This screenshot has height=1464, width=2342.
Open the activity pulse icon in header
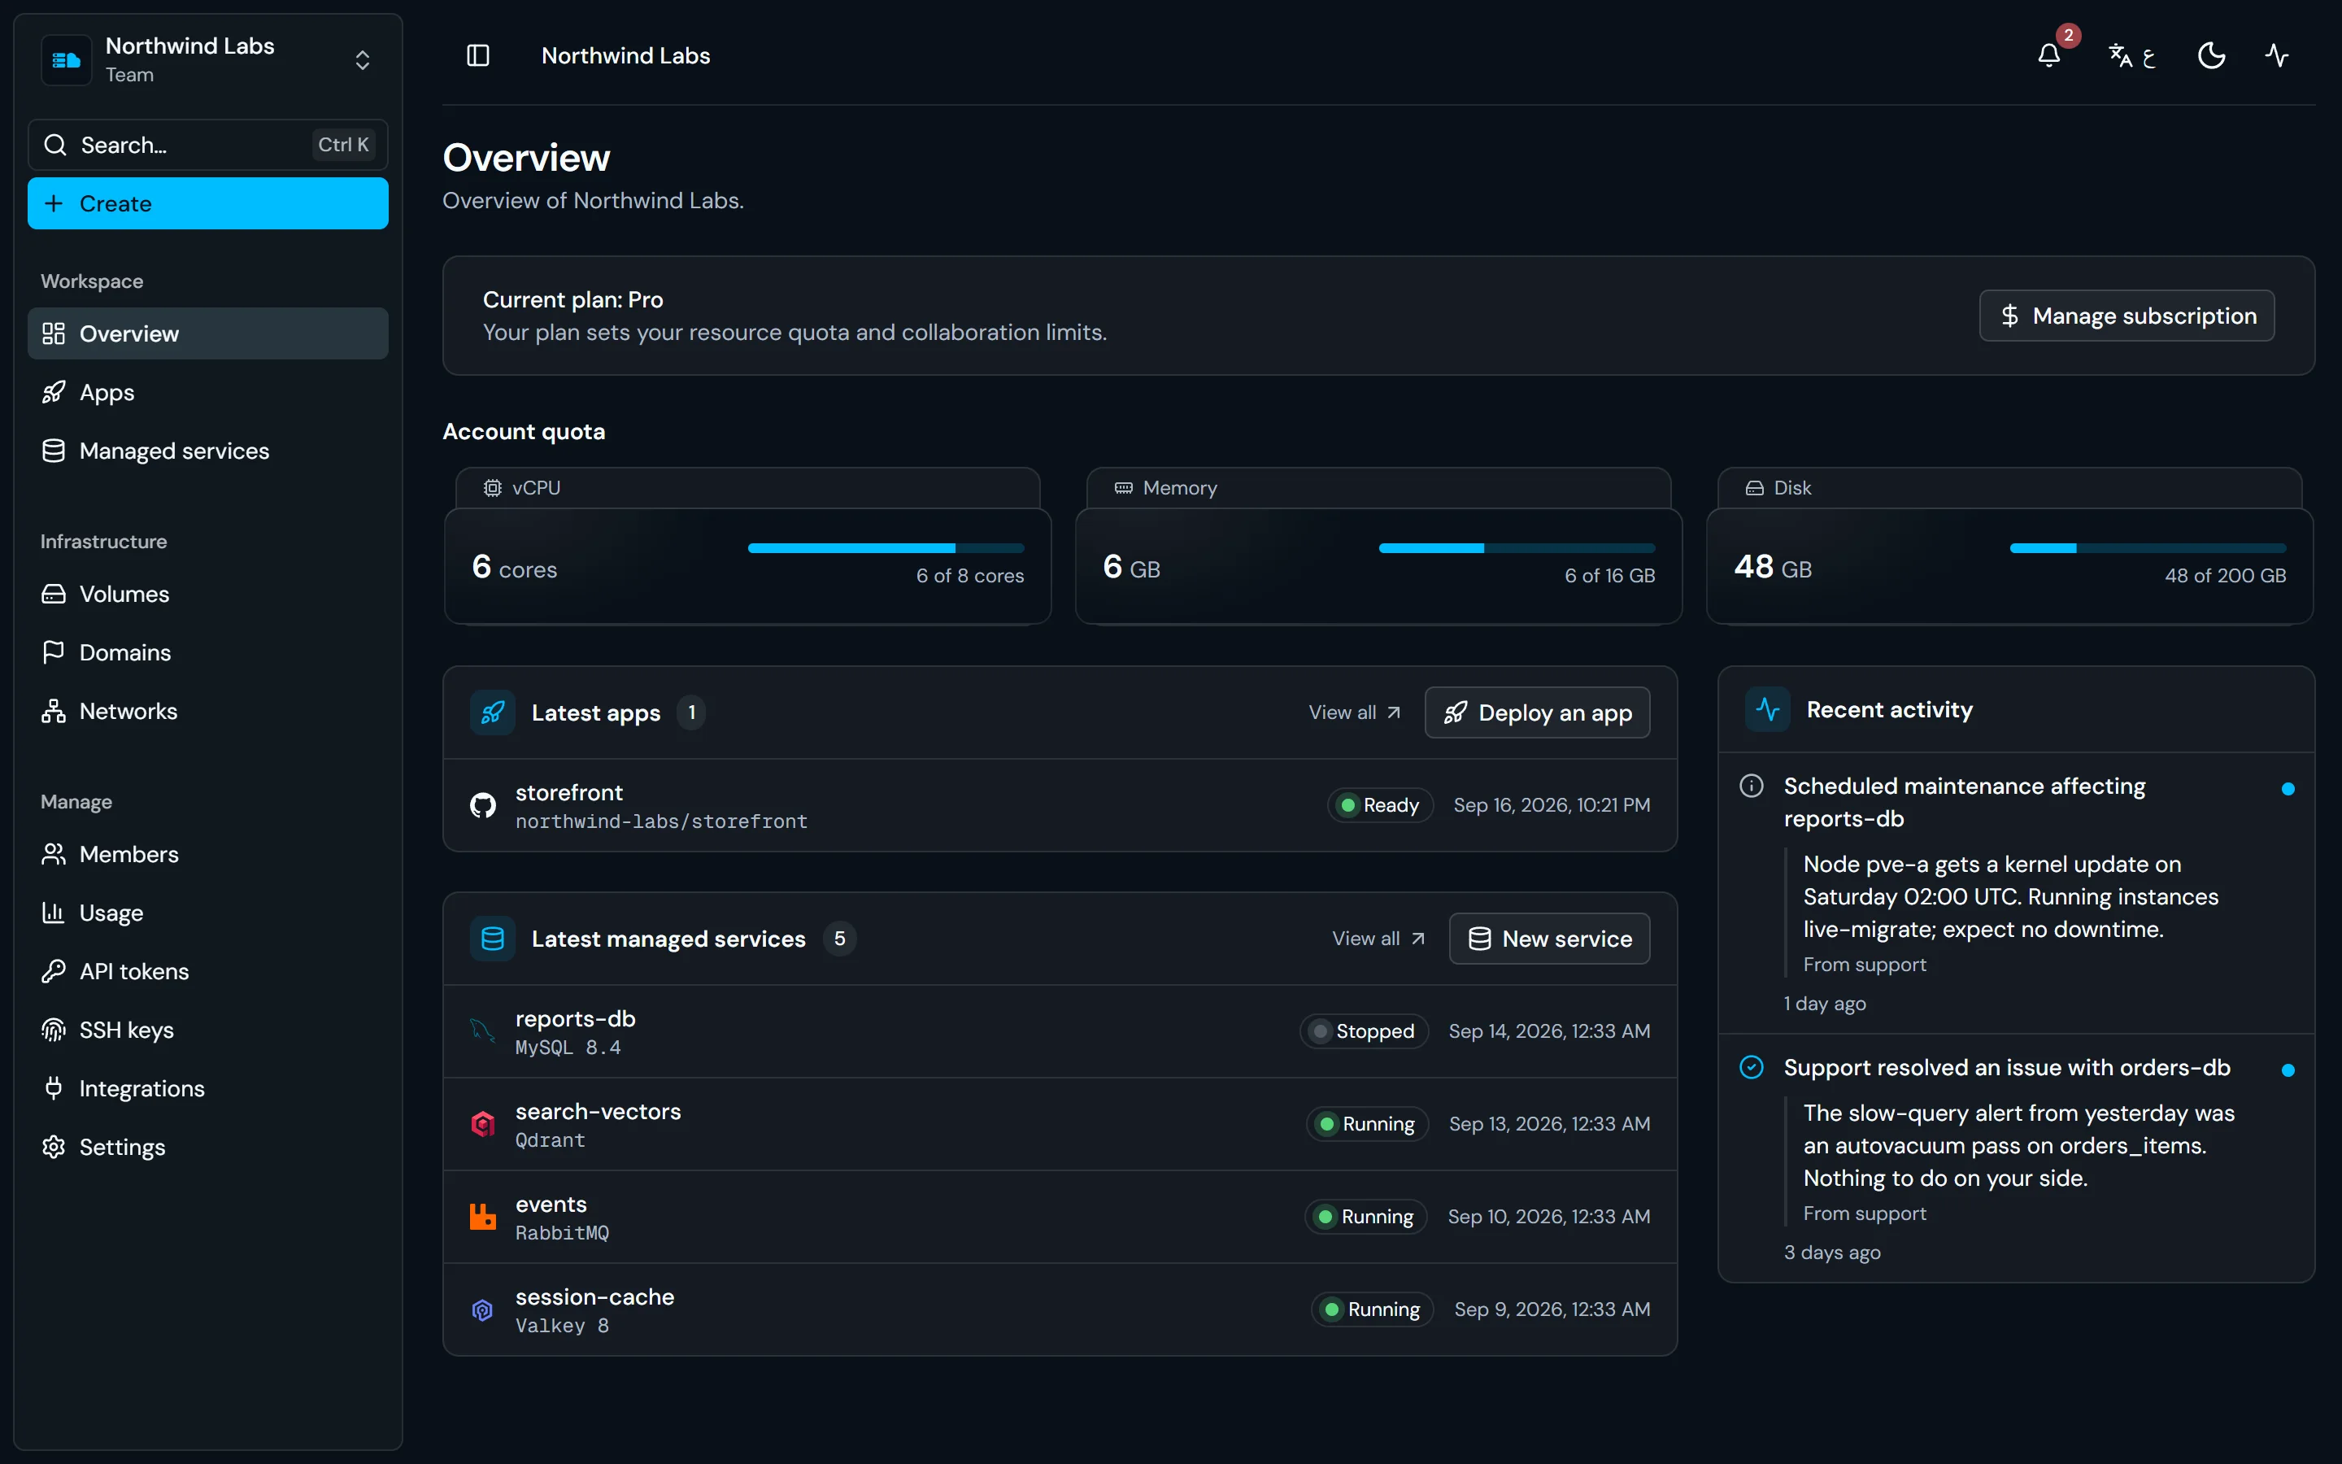pos(2276,55)
